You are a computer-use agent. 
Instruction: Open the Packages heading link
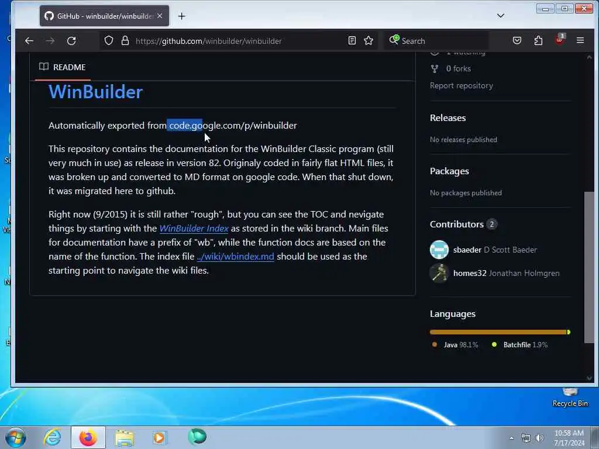coord(449,171)
